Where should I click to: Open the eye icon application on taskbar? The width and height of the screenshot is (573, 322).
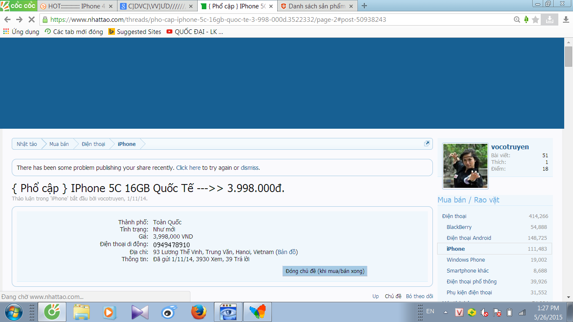coord(228,312)
